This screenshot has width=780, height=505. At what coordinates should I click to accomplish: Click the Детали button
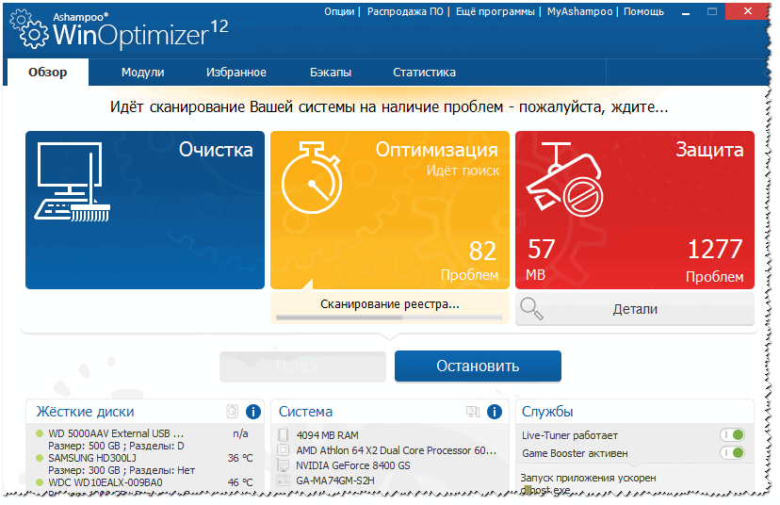[635, 309]
